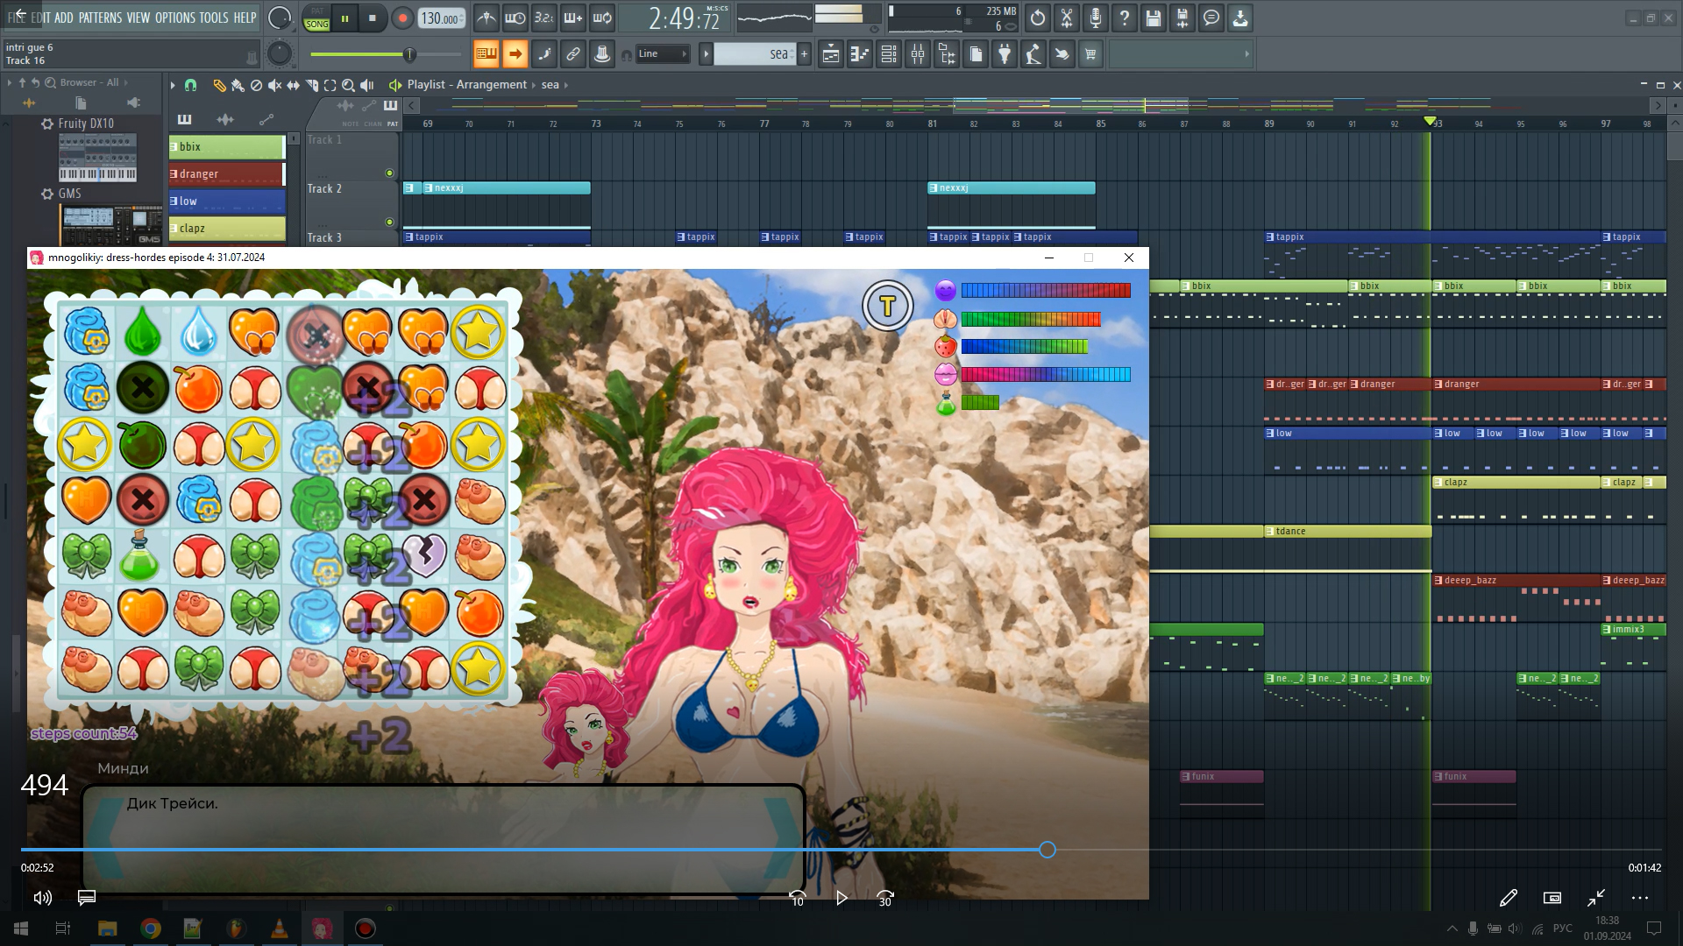Open the project info speech bubble icon
Viewport: 1683px width, 946px height.
1211,18
